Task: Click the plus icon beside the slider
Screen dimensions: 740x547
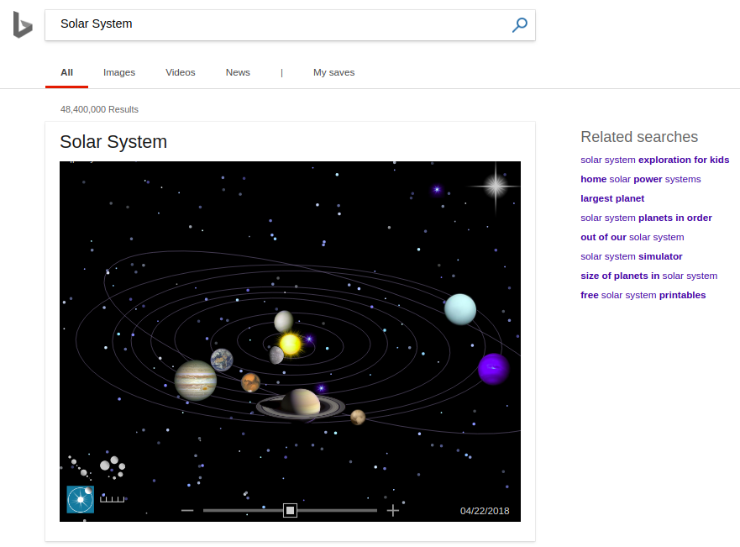Action: (392, 510)
